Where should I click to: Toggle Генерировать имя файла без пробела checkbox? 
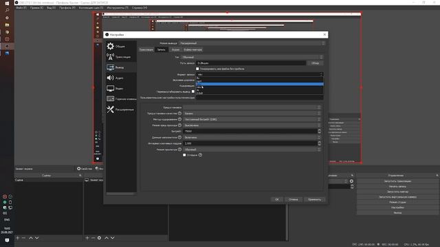(x=197, y=69)
